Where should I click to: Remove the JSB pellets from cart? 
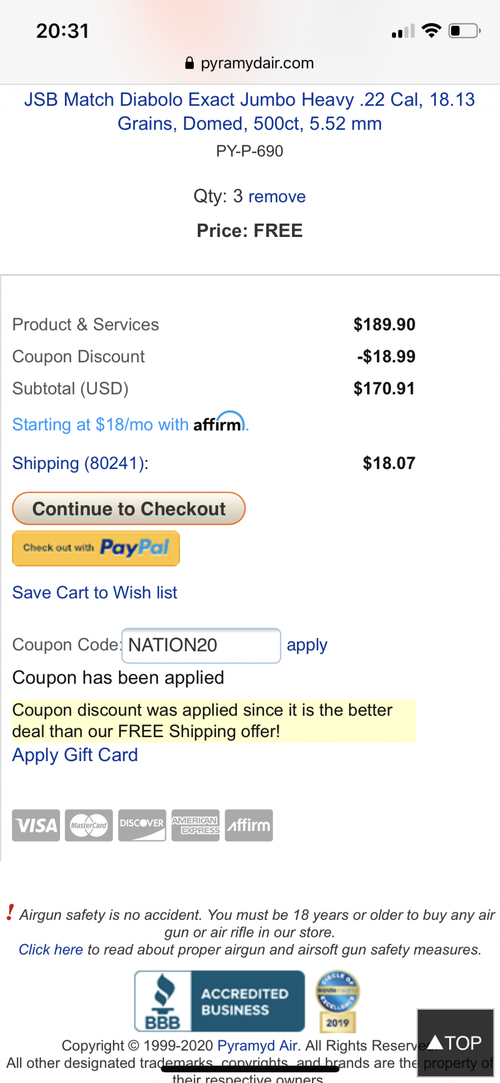[x=277, y=196]
